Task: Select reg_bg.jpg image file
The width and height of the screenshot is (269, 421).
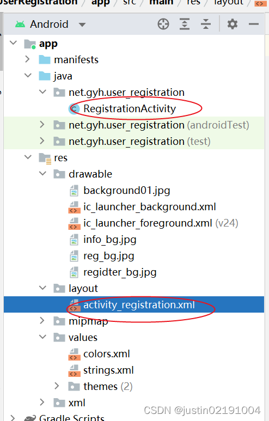Action: click(109, 256)
